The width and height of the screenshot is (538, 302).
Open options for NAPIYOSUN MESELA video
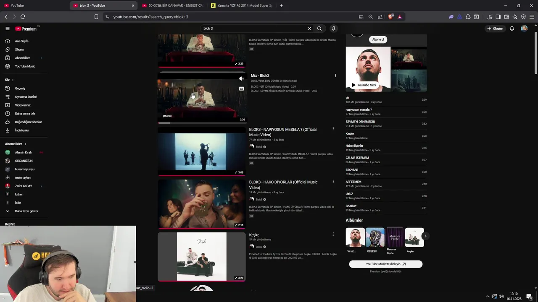[x=333, y=129]
